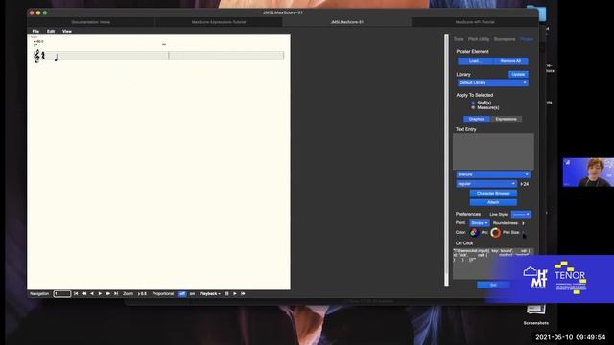This screenshot has width=614, height=345.
Task: Click the Library Update button
Action: (518, 75)
